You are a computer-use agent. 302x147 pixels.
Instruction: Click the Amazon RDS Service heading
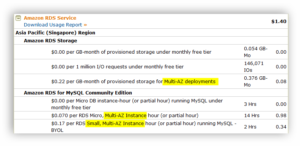point(50,18)
